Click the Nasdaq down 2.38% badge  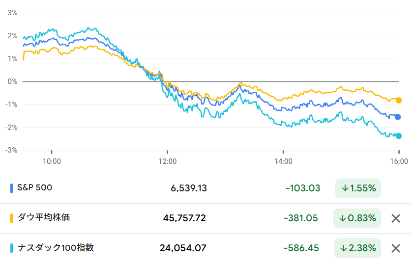click(357, 248)
